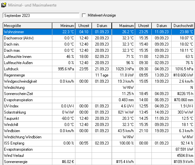
Task: Select the ISS Empfang row
Action: point(27,143)
